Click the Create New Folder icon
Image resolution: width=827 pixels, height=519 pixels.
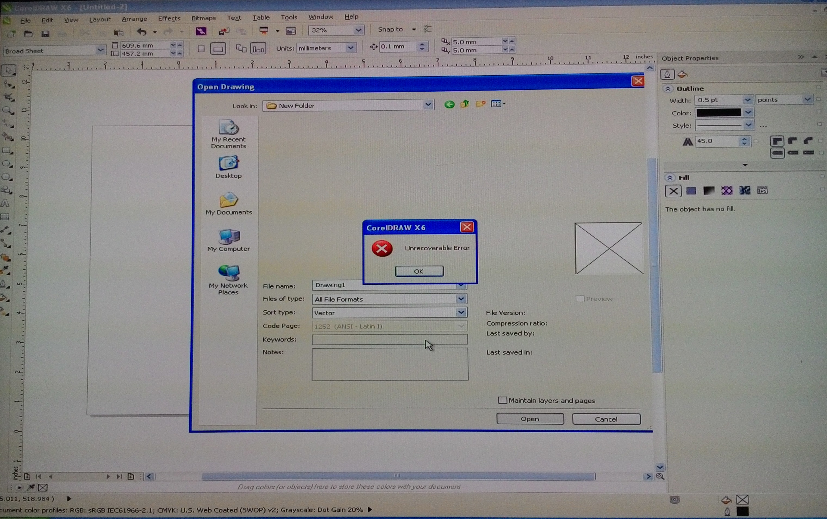[x=480, y=104]
